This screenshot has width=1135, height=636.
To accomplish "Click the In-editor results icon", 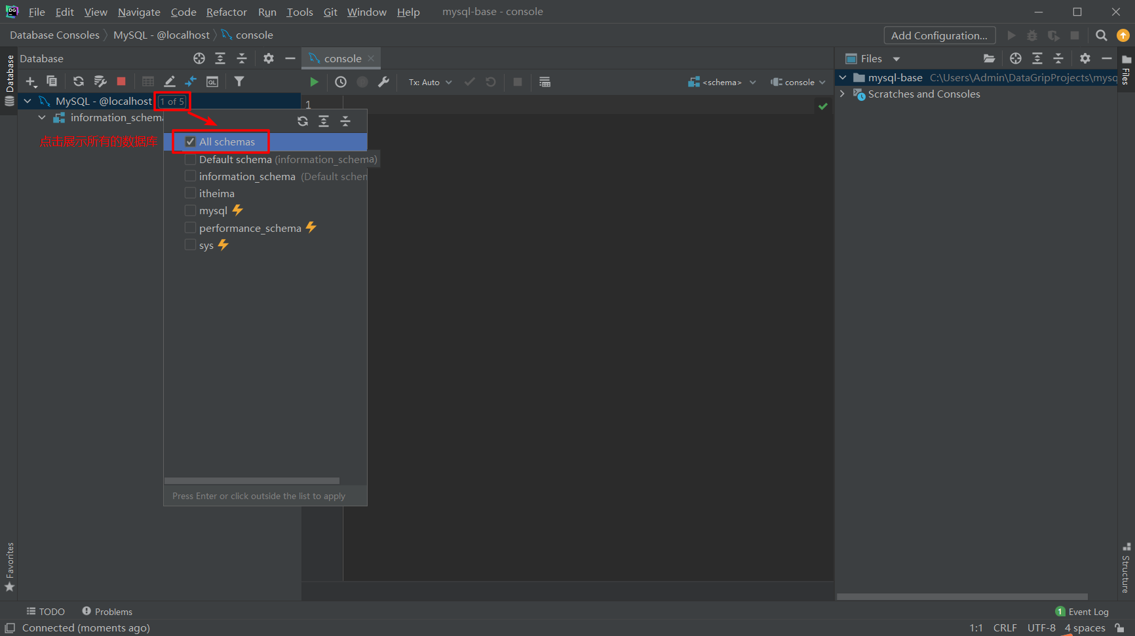I will 545,82.
